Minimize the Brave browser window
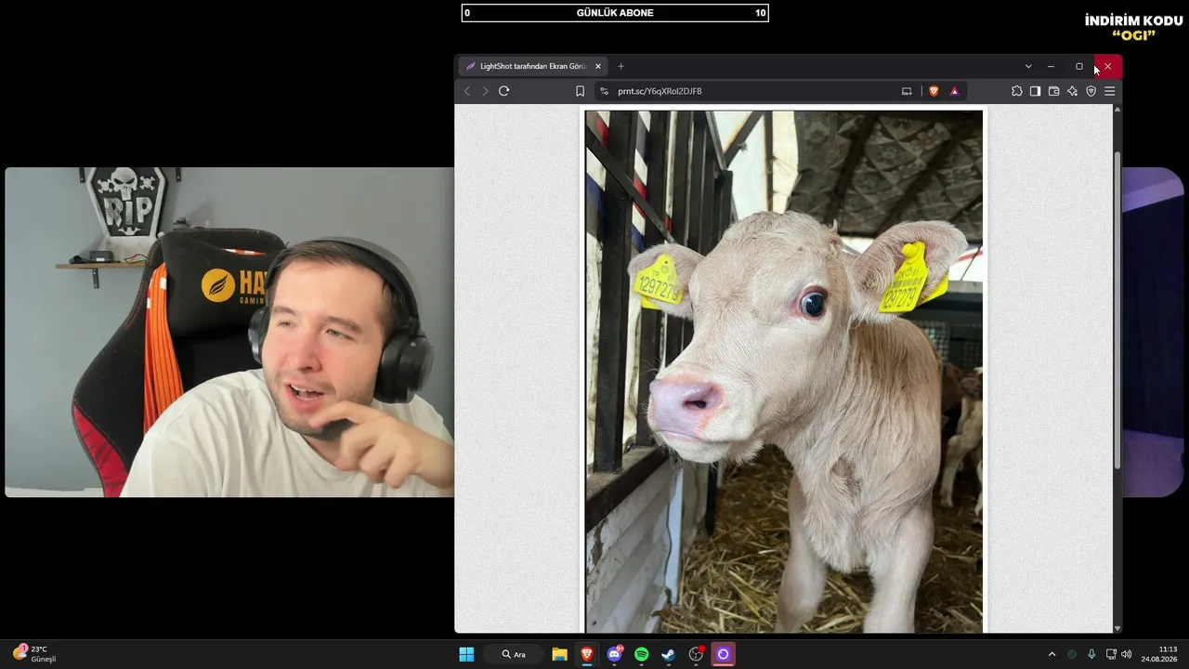The image size is (1189, 669). (1051, 66)
